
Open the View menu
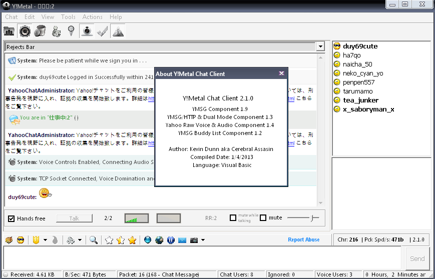point(48,17)
